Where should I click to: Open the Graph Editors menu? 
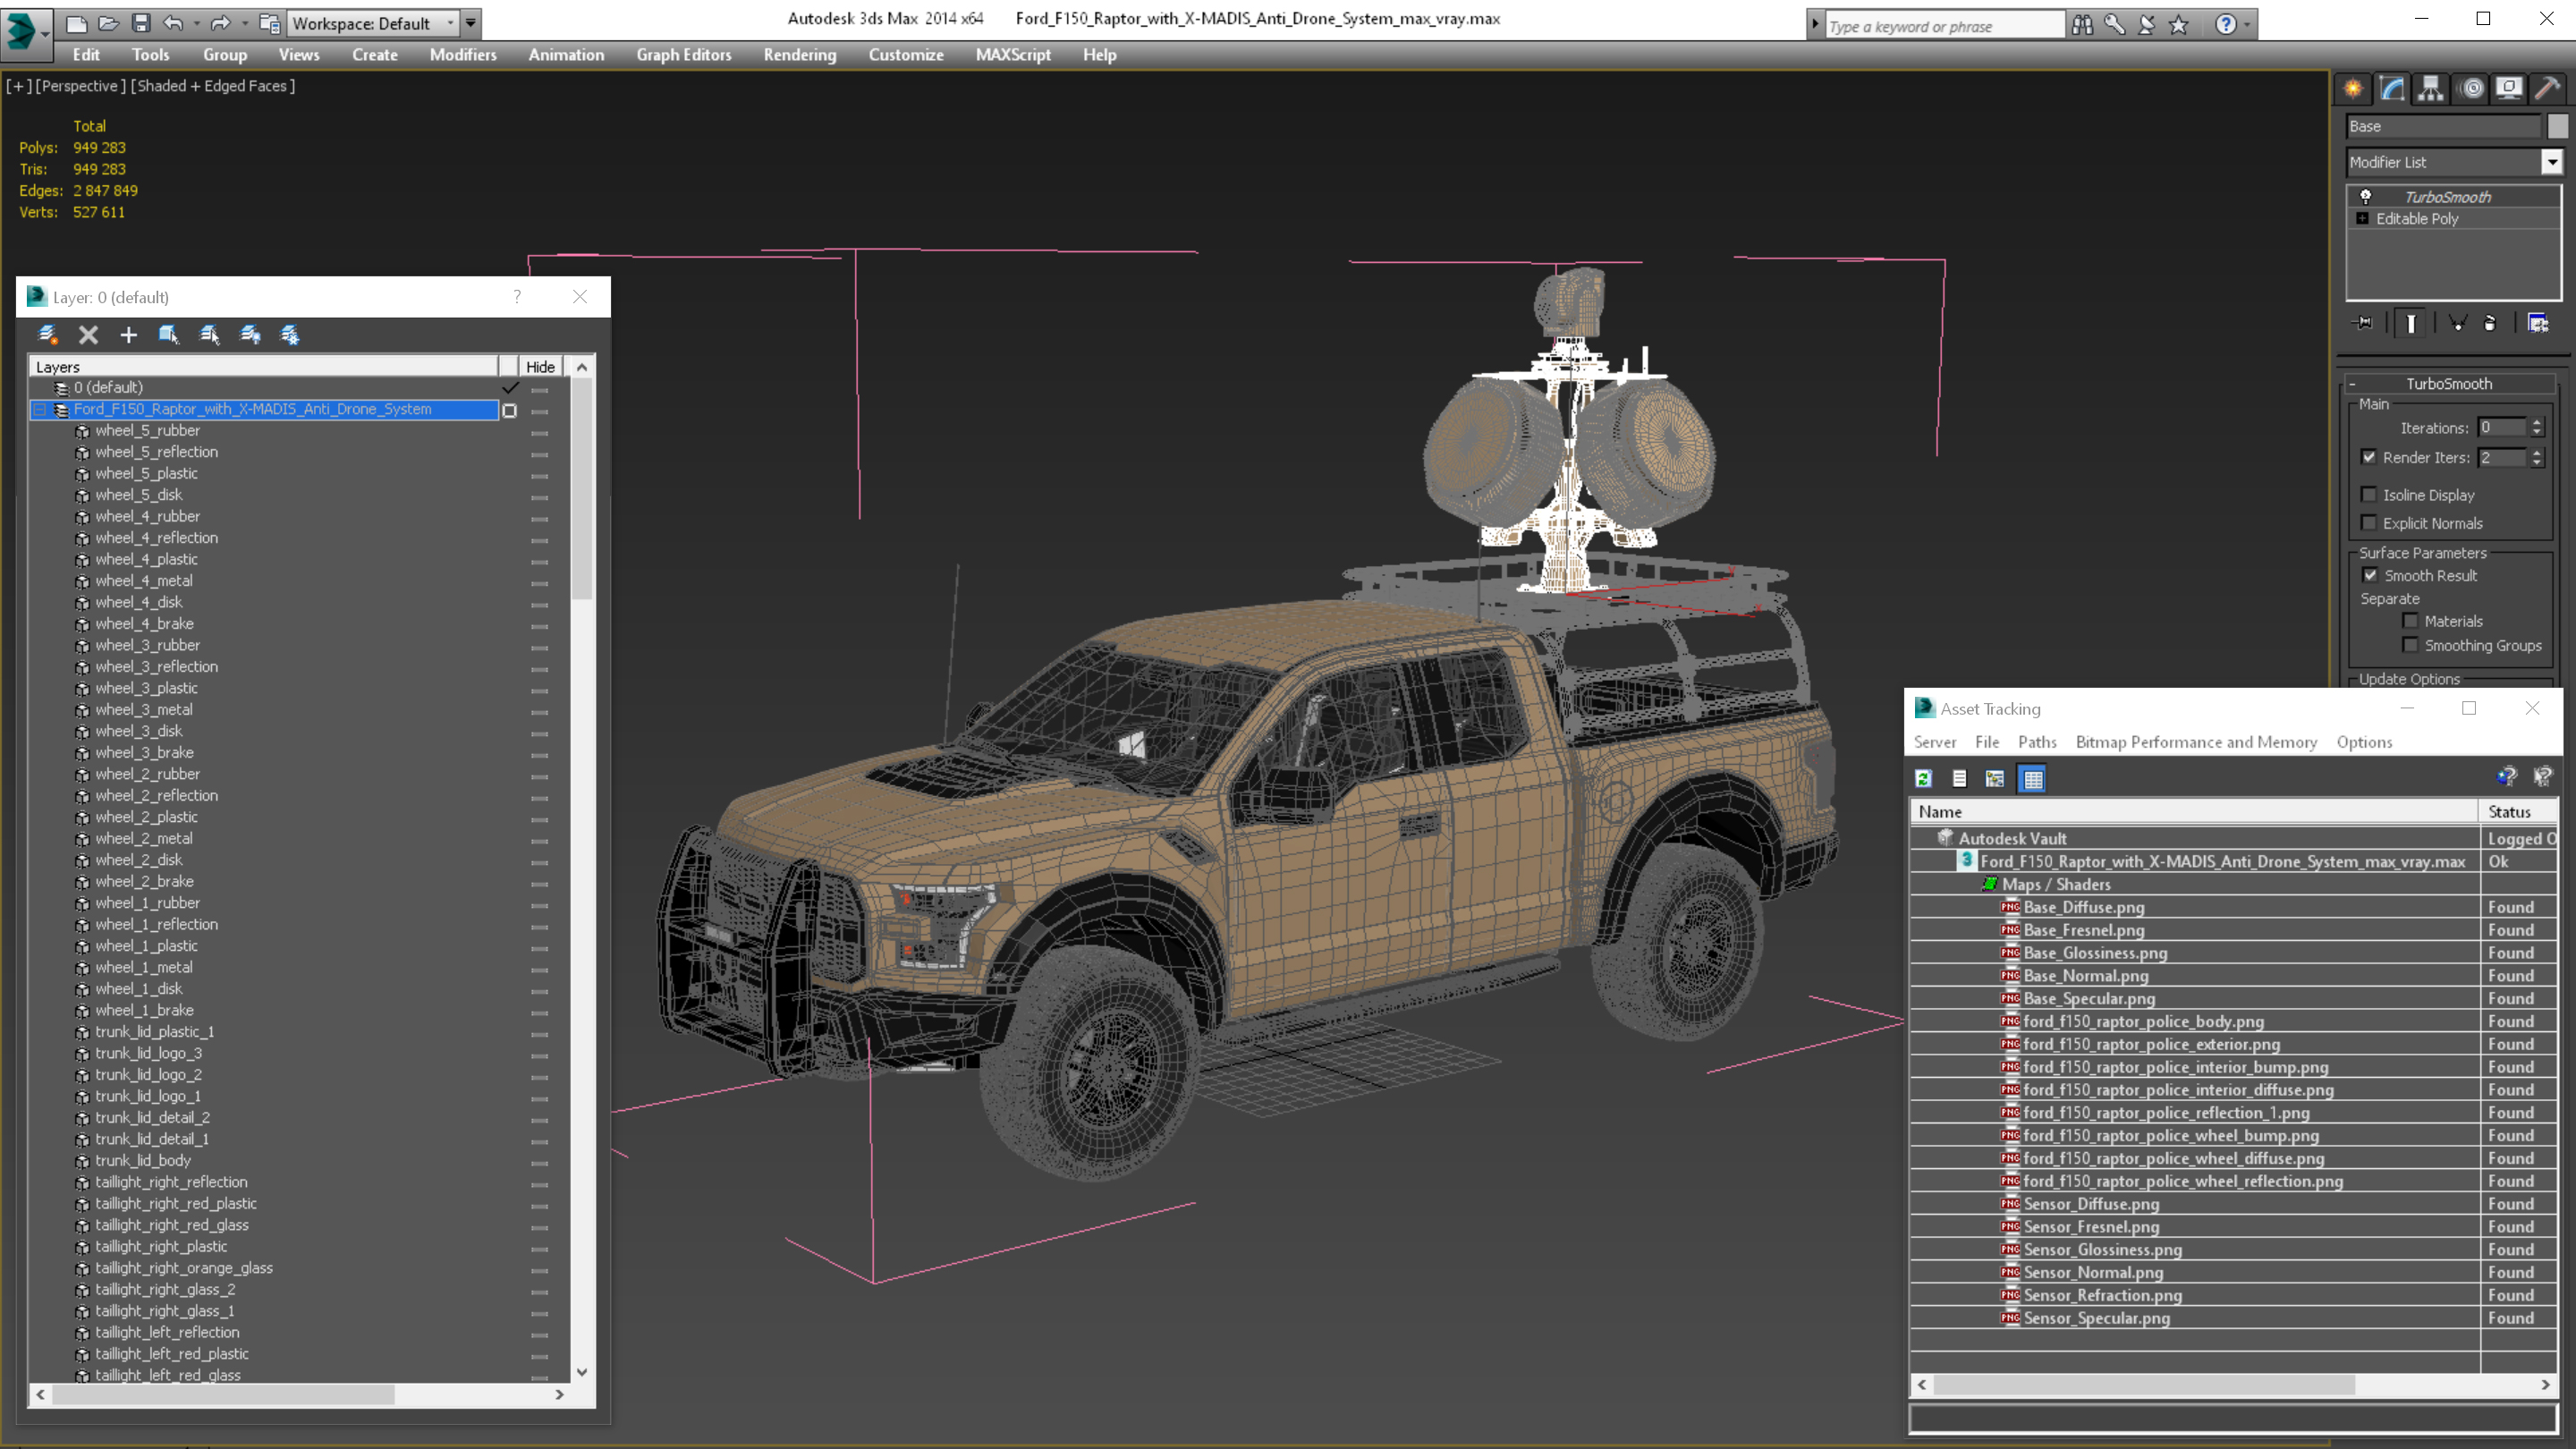tap(684, 55)
